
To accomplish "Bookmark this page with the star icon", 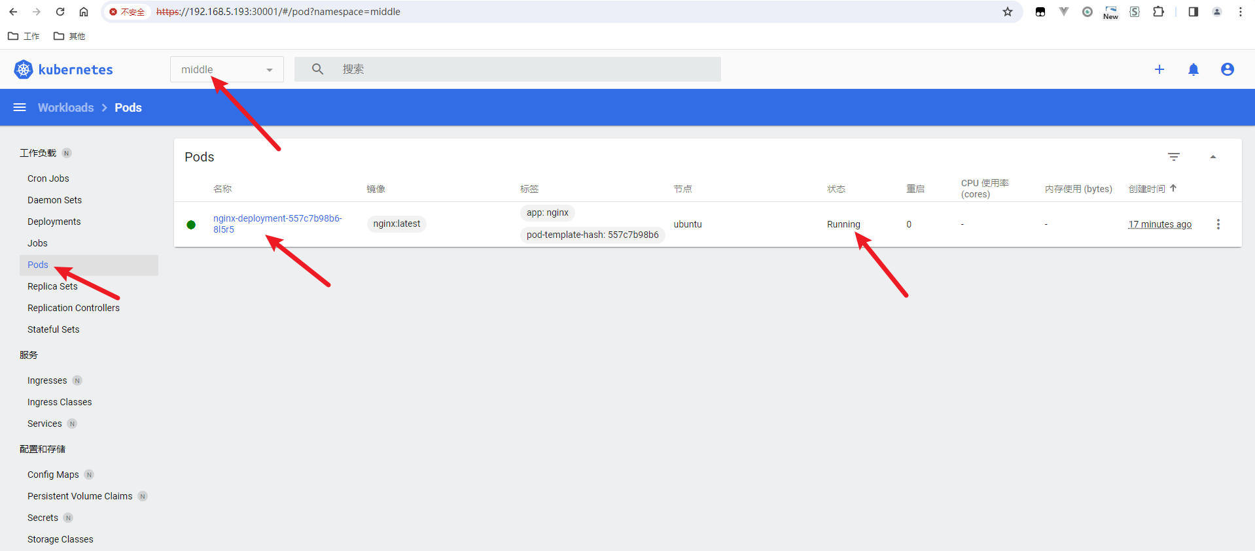I will pos(1008,12).
